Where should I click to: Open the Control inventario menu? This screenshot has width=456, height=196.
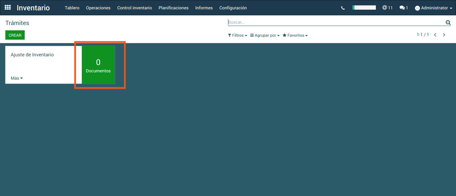pos(135,8)
